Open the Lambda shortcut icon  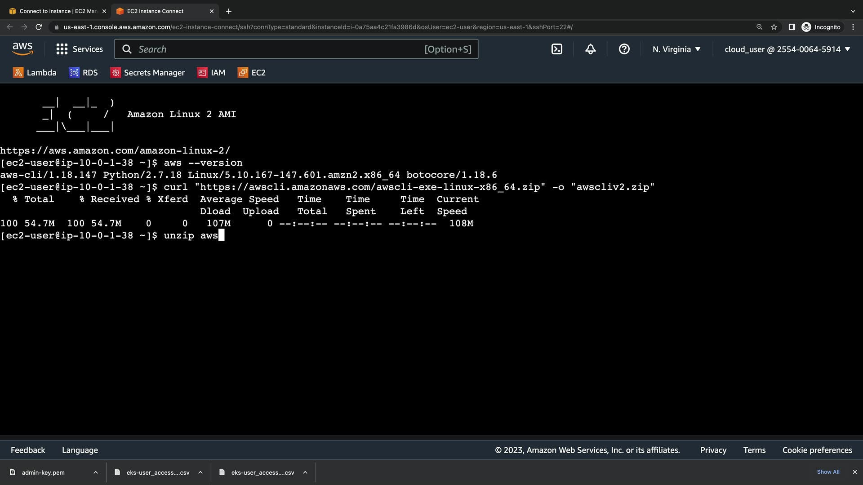click(18, 73)
